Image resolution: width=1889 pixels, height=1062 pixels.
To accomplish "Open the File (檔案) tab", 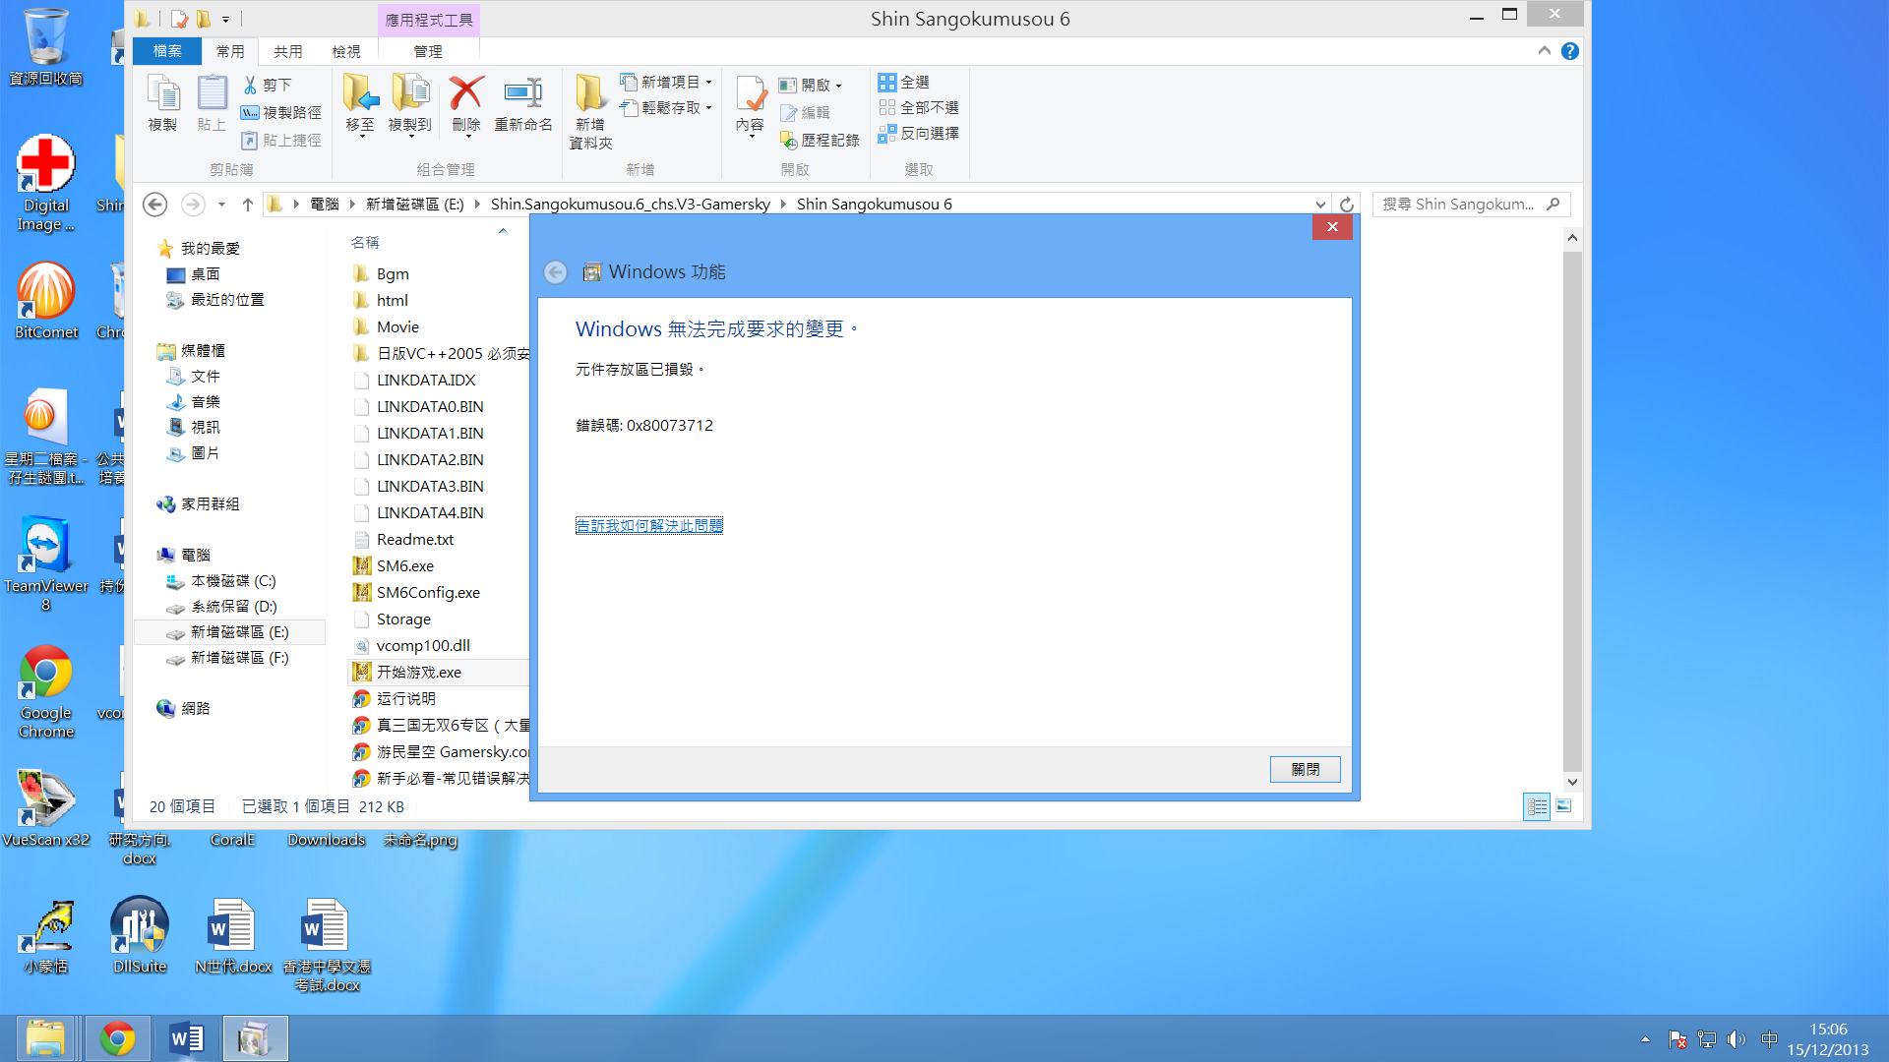I will 167,51.
